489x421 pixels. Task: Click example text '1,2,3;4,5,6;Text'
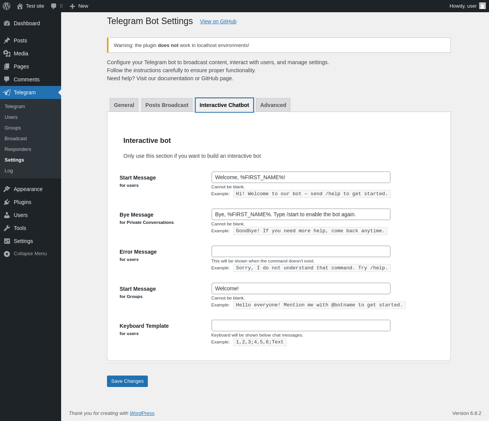[x=260, y=342]
